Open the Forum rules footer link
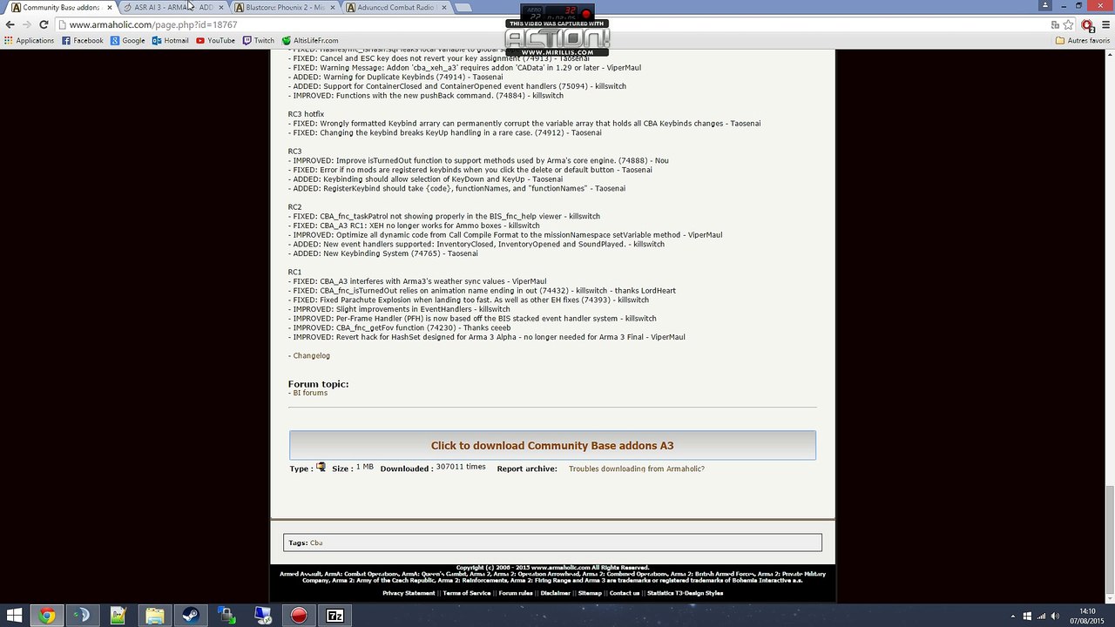The width and height of the screenshot is (1115, 627). click(516, 593)
